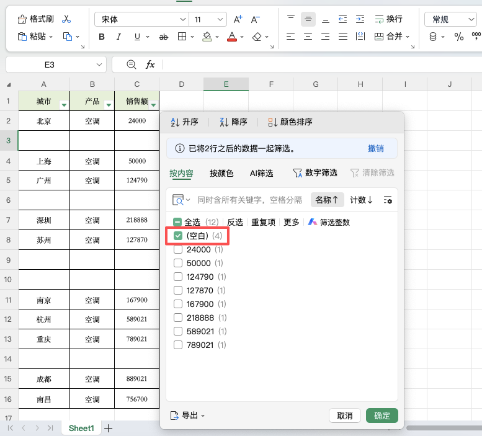
Task: Click the Paste (粘贴) clipboard icon
Action: pyautogui.click(x=22, y=37)
